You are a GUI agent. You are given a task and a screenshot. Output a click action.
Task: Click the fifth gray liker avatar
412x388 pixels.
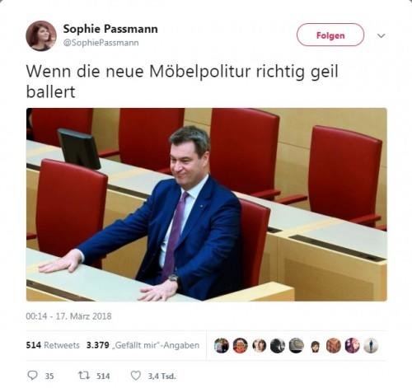tap(297, 345)
